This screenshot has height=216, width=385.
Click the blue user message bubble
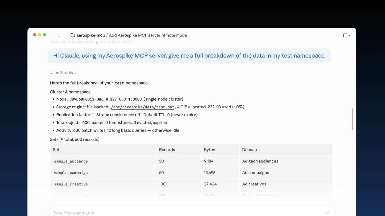(189, 55)
